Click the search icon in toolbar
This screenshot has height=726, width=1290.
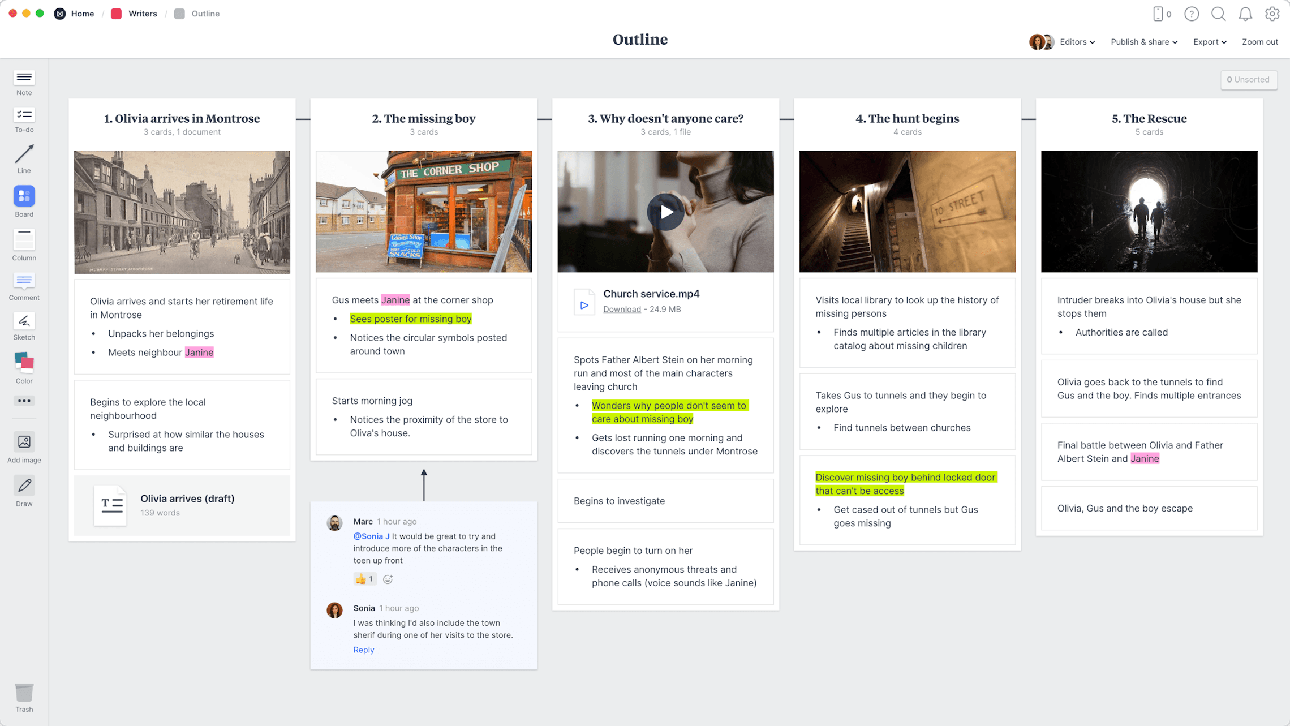click(x=1219, y=13)
